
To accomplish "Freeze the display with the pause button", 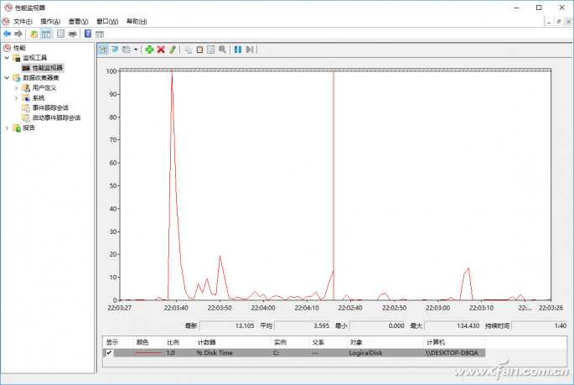I will 238,49.
